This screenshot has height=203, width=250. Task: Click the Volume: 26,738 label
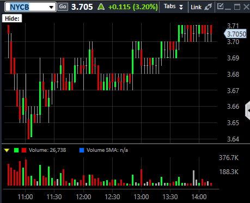(47, 150)
